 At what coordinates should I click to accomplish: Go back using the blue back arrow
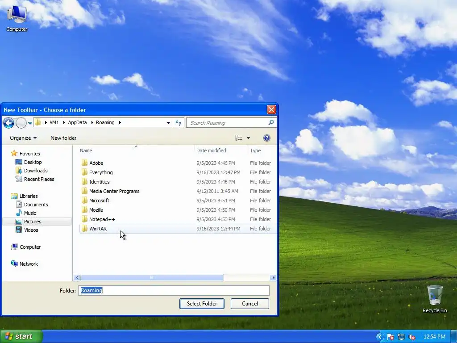(9, 123)
